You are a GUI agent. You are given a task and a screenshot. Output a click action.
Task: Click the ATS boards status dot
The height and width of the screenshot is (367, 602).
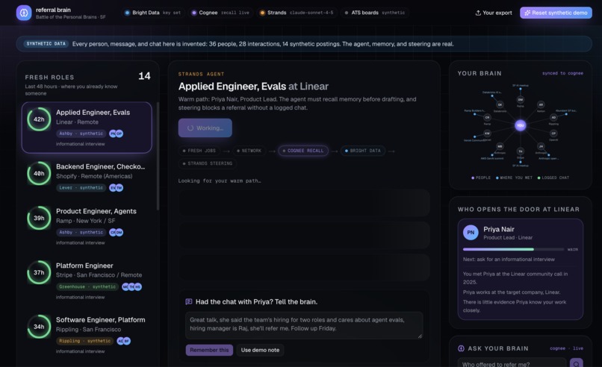pos(347,13)
